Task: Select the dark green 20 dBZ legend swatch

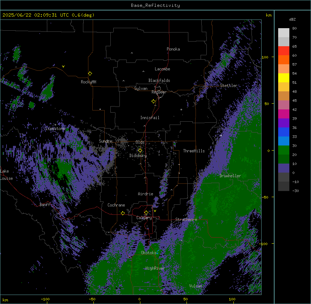Action: (284, 159)
